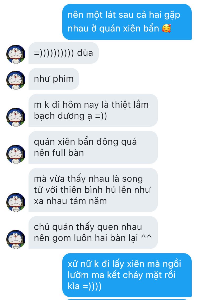Tap the smiling hearts emoji in first message

coord(166,29)
